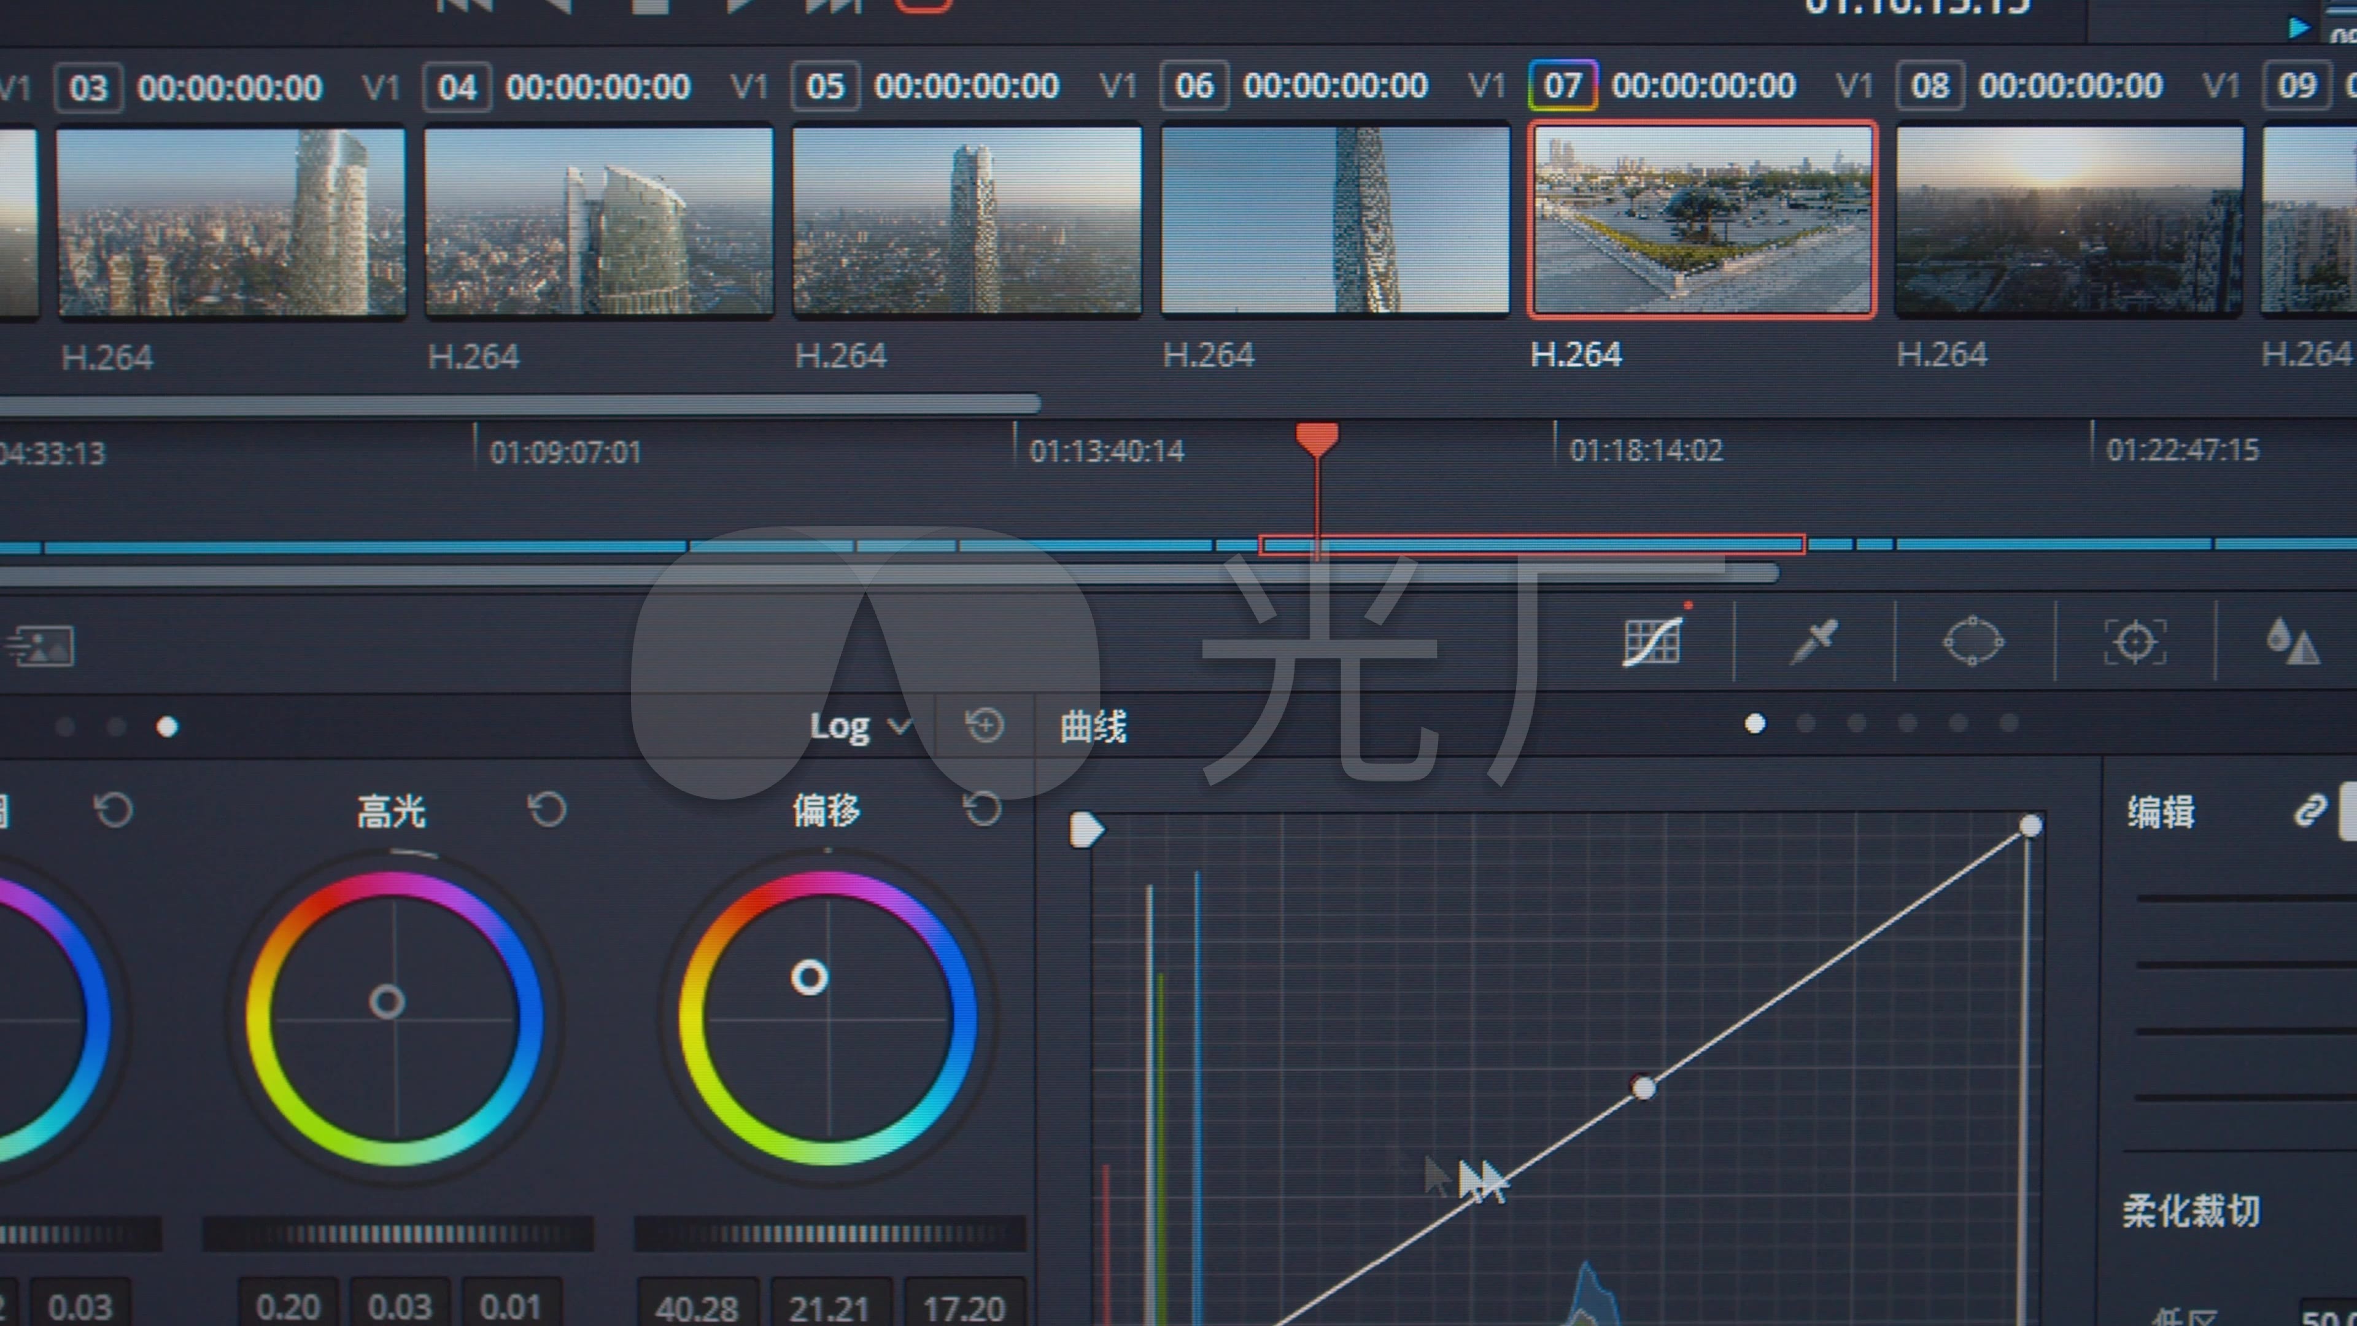Image resolution: width=2357 pixels, height=1326 pixels.
Task: Click the red playhead marker in timeline
Action: click(1317, 440)
